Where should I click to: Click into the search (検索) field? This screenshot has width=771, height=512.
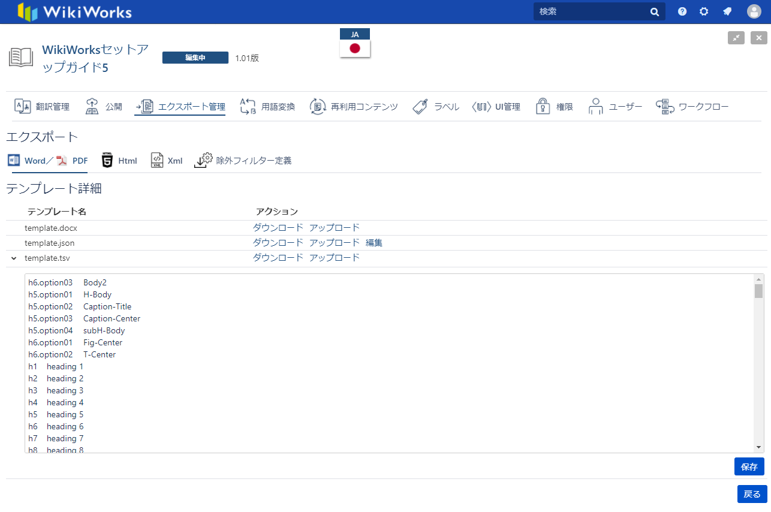591,11
